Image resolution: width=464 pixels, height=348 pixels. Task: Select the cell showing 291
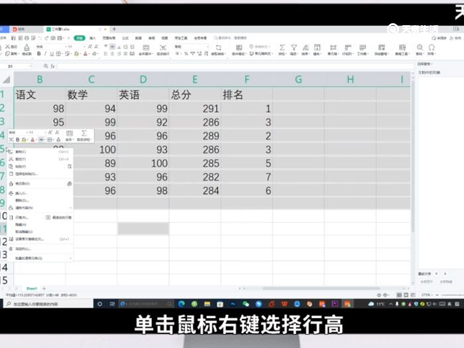pos(195,109)
